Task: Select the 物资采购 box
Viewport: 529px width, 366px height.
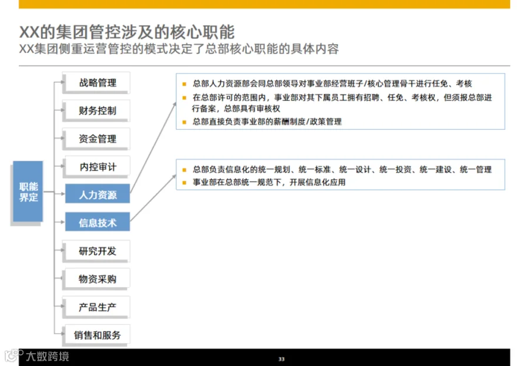Action: point(97,278)
